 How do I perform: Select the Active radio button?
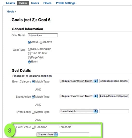pyautogui.click(x=29, y=42)
